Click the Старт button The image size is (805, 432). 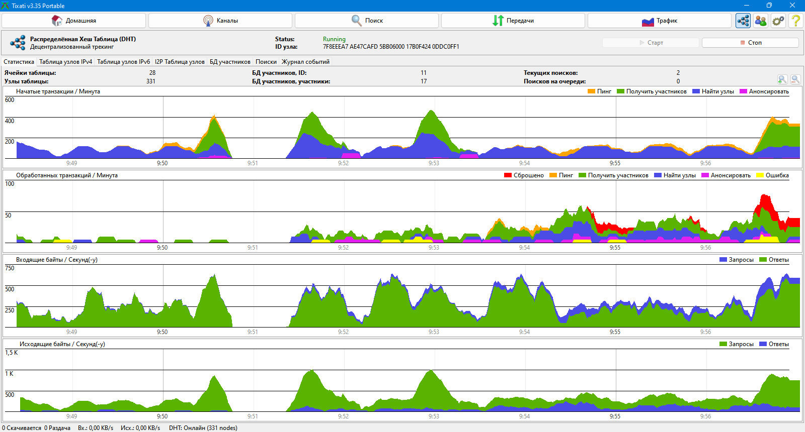click(x=651, y=43)
